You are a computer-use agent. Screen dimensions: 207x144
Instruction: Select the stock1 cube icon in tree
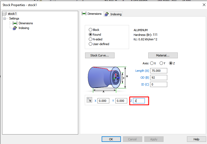point(4,14)
